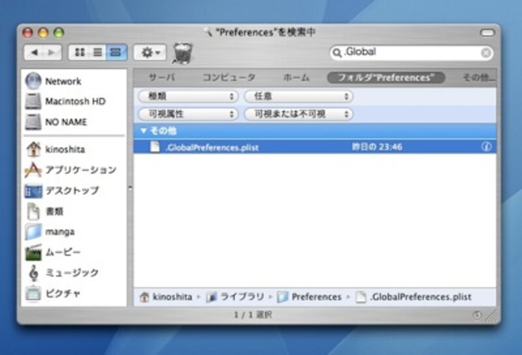Open the kinoshita home folder in sidebar

click(33, 149)
